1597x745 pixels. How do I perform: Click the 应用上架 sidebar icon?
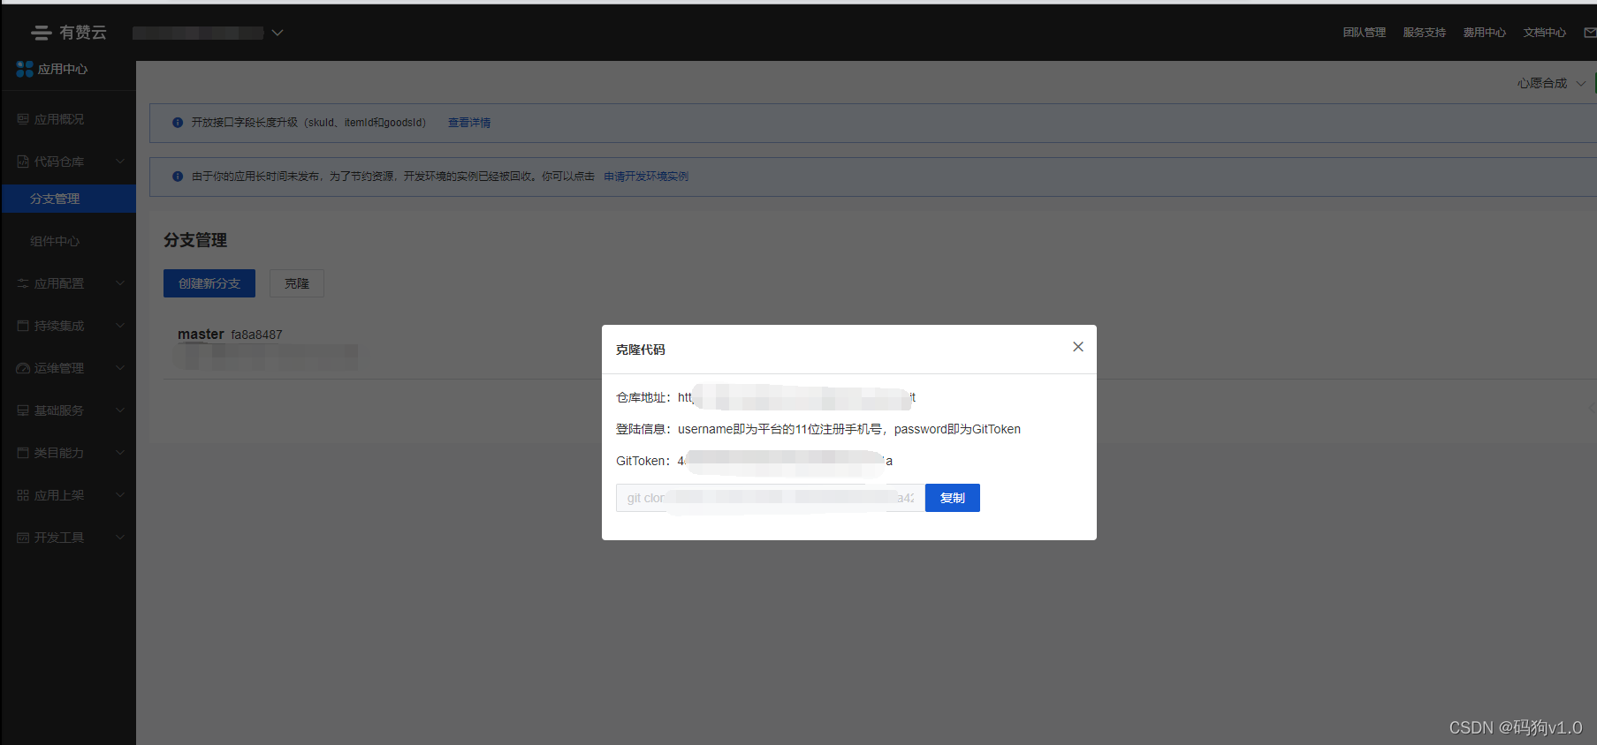tap(23, 495)
